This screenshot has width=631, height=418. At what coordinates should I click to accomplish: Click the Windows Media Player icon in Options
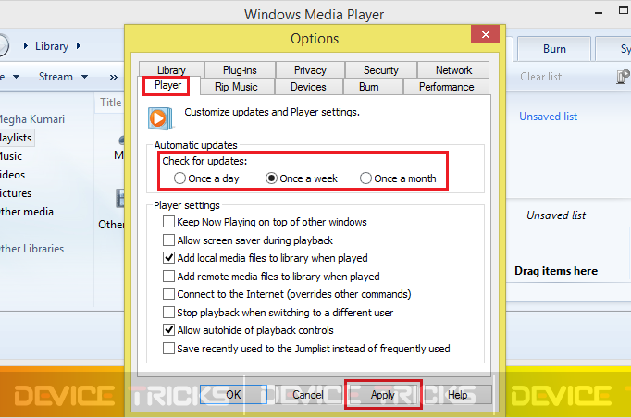[x=161, y=118]
